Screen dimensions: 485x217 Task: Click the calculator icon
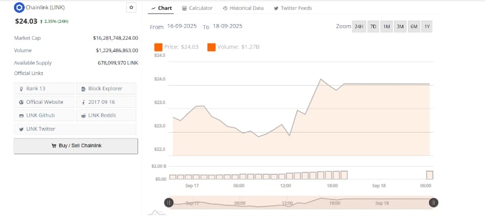185,8
